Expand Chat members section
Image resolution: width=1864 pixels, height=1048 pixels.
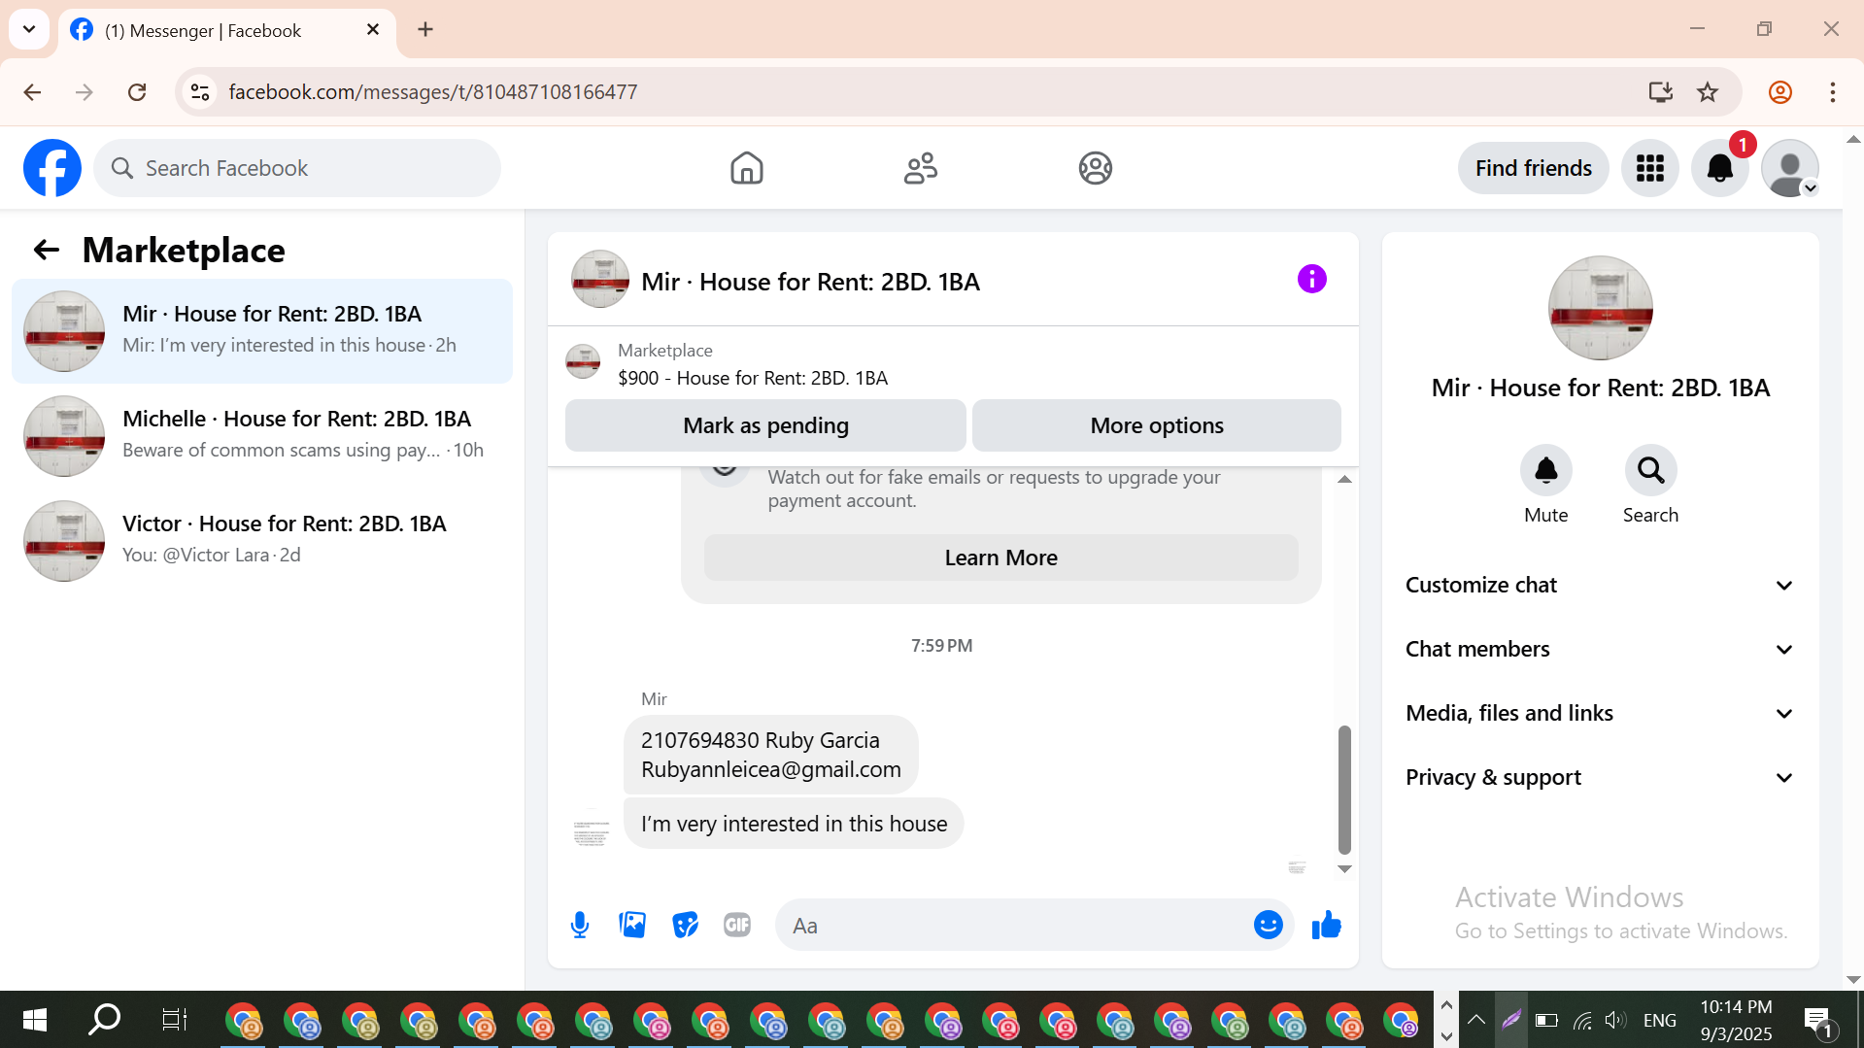(x=1600, y=649)
